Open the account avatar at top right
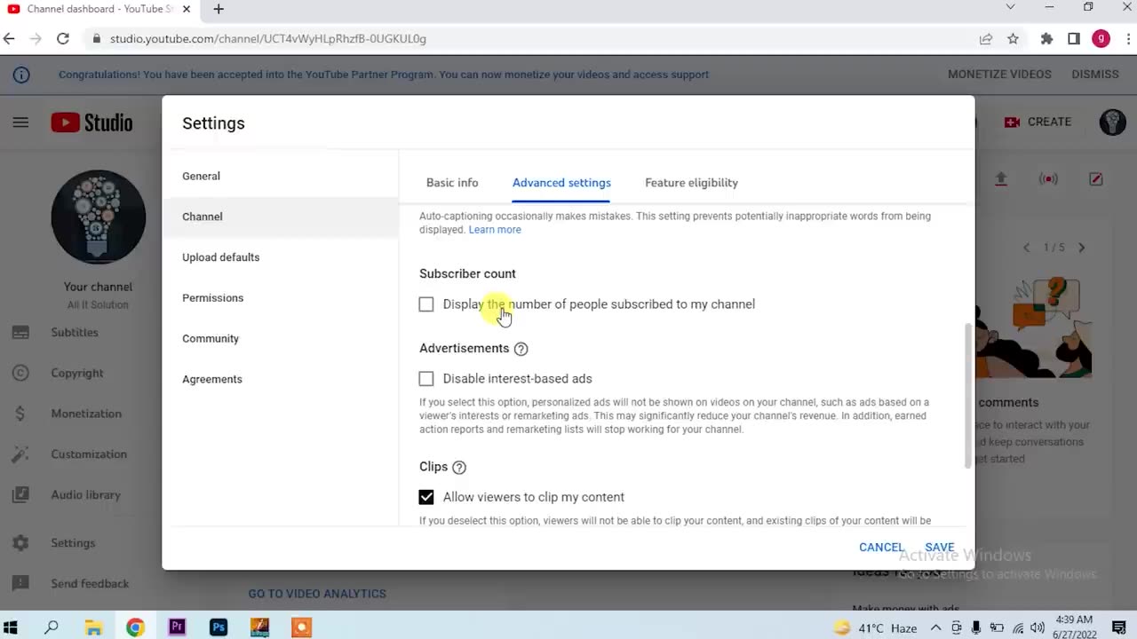 coord(1112,122)
